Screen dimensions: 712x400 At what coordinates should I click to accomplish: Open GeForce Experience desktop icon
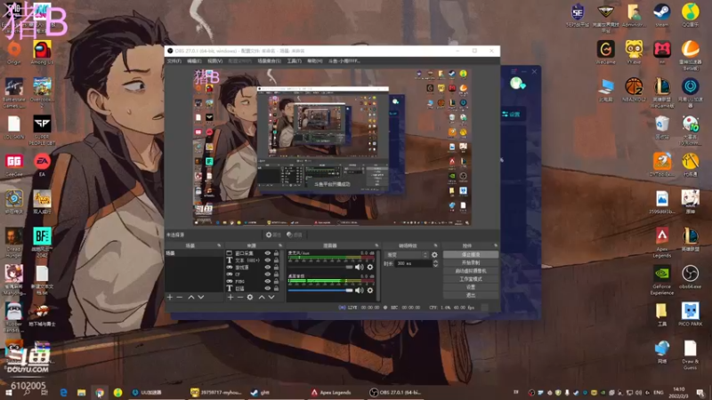661,280
